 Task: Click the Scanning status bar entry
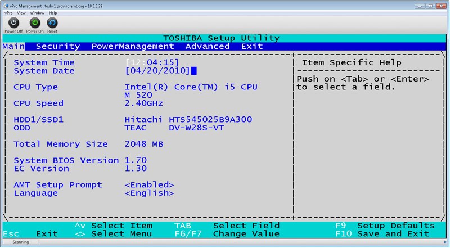[21, 242]
